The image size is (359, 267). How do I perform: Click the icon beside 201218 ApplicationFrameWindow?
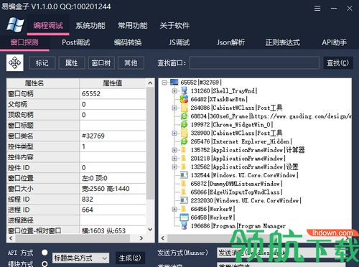point(184,159)
